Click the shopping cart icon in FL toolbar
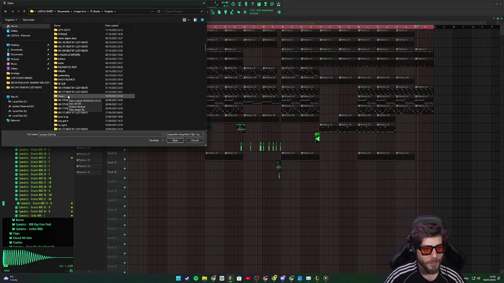The height and width of the screenshot is (283, 504). 245,12
